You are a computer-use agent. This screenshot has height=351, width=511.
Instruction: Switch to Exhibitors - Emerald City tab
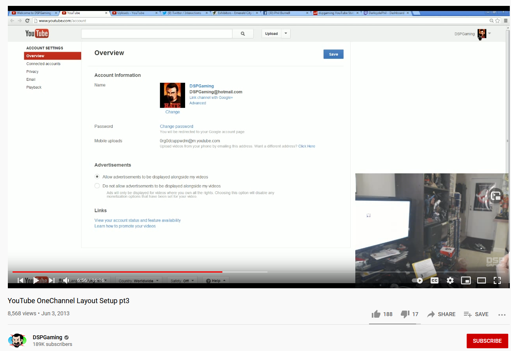(235, 13)
